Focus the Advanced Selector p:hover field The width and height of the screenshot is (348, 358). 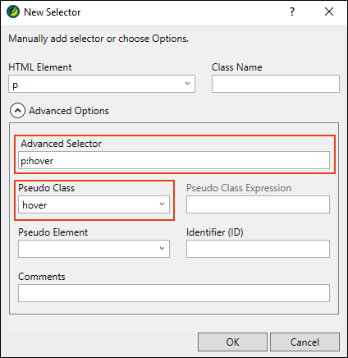(174, 160)
